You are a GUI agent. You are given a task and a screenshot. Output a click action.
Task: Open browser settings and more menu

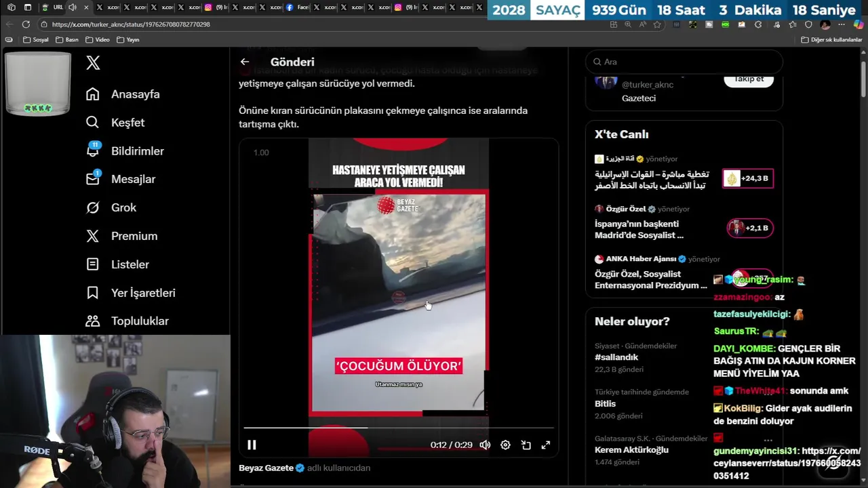point(842,24)
